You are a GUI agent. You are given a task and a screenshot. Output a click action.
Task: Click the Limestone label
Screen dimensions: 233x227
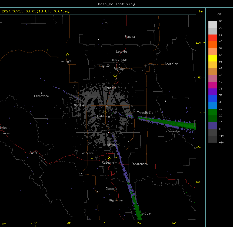click(x=41, y=96)
